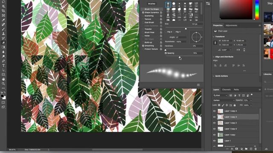
Task: Toggle the Spacing checkbox
Action: [x=166, y=53]
